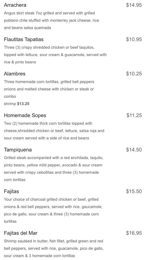The width and height of the screenshot is (150, 260).
Task: Open the Fajitas menu item
Action: [x=11, y=192]
